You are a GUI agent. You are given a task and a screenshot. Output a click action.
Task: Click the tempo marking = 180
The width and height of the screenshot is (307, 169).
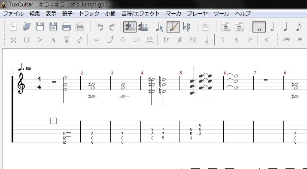tap(24, 67)
